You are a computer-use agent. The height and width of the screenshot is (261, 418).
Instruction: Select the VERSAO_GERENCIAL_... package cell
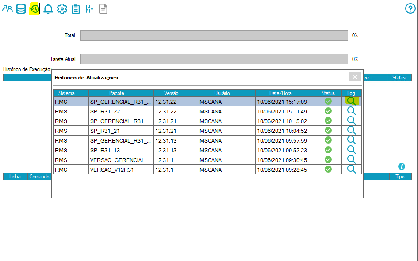(x=121, y=160)
